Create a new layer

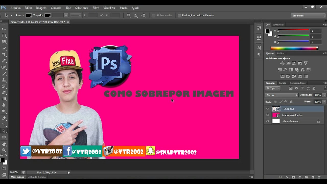click(x=312, y=177)
